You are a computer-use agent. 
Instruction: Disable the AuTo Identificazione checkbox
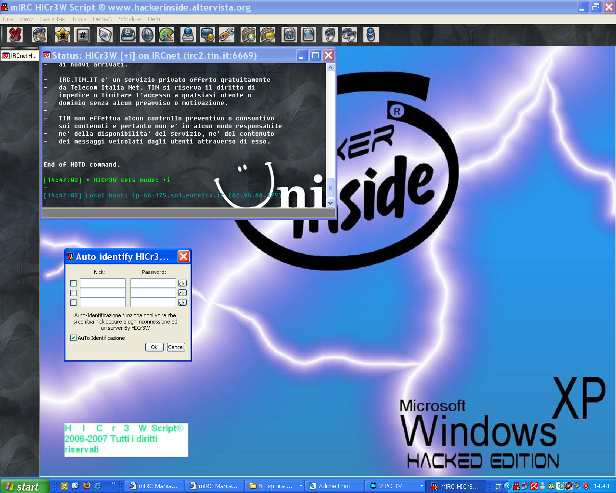(74, 338)
